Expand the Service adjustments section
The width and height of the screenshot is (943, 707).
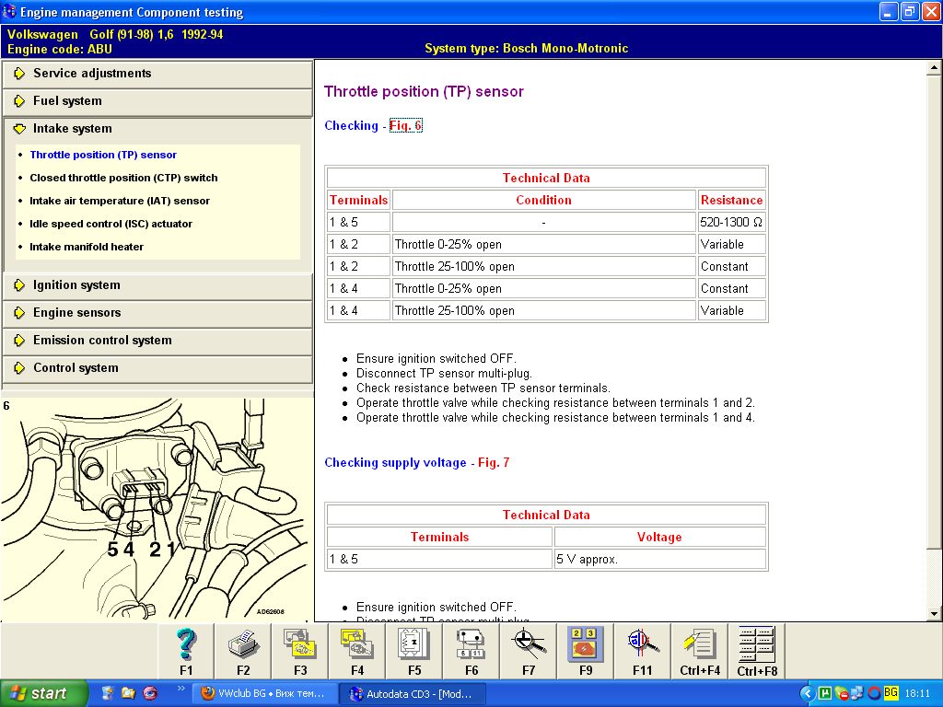(x=92, y=74)
